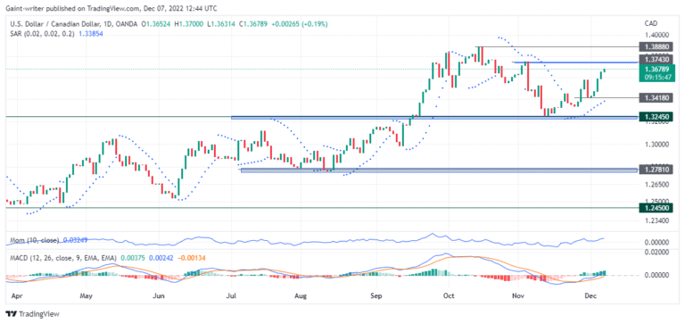The height and width of the screenshot is (324, 685).
Task: Click the May label on time axis
Action: [86, 296]
